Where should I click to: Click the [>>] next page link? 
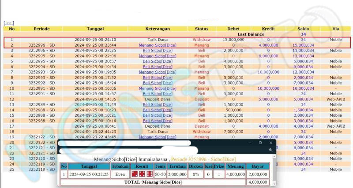click(8, 23)
